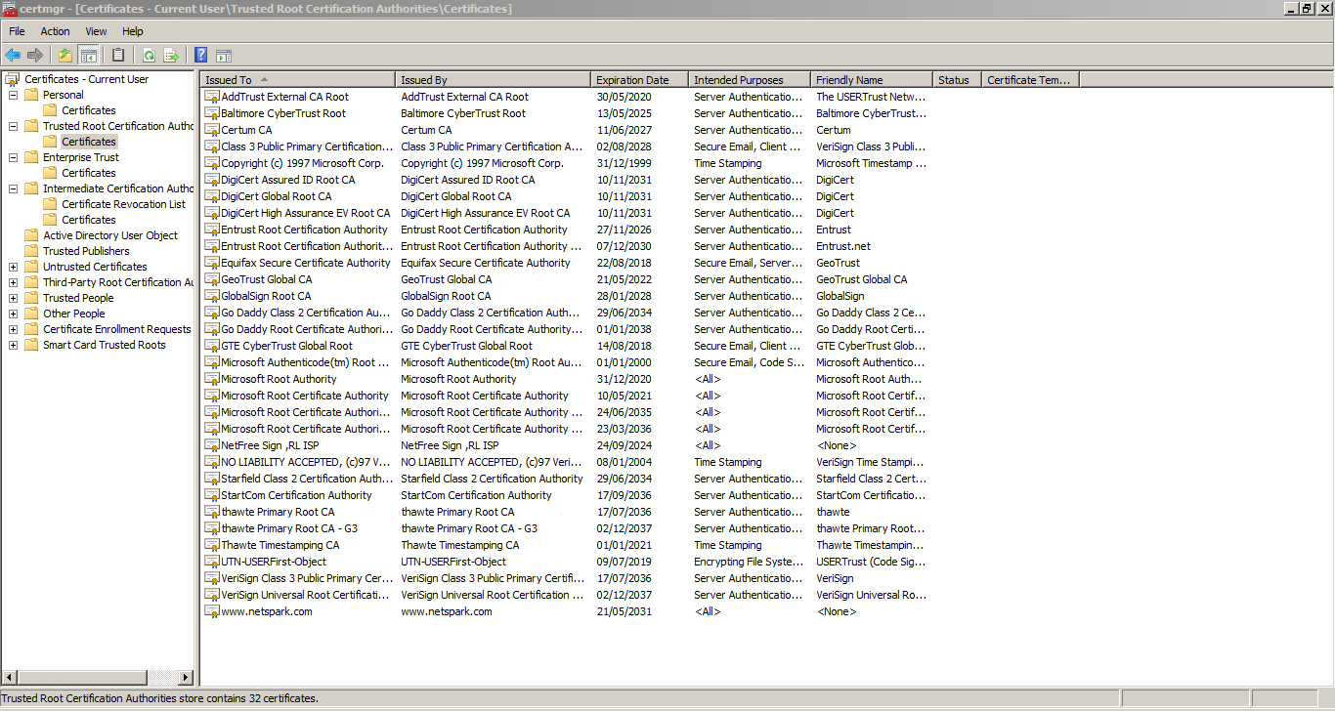Open the Help menu
This screenshot has height=711, width=1335.
[133, 31]
